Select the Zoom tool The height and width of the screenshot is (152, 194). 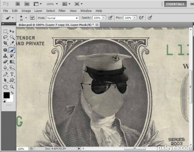point(12,87)
